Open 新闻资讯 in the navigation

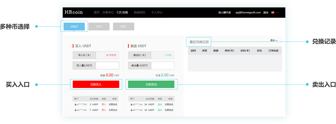coord(139,13)
